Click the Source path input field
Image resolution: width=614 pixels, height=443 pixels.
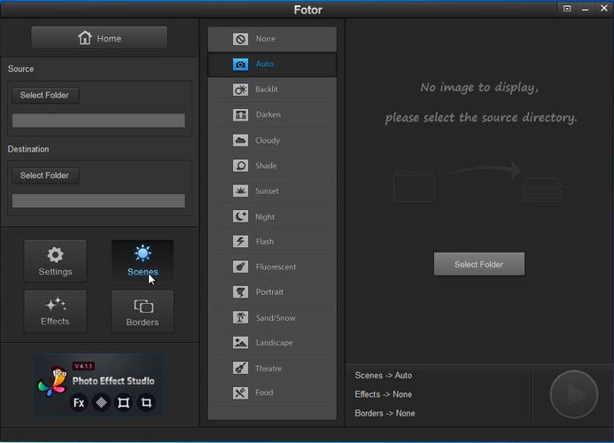(98, 120)
